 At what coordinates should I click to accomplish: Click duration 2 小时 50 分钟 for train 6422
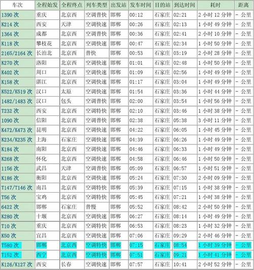[x=215, y=207]
